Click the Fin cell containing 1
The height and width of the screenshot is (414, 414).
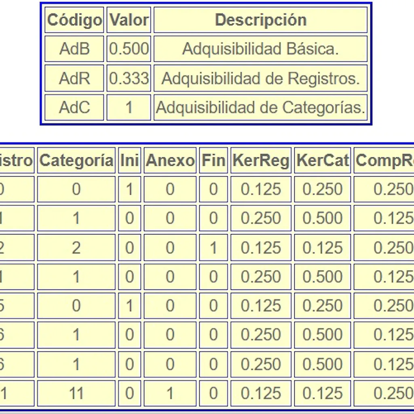click(x=213, y=248)
